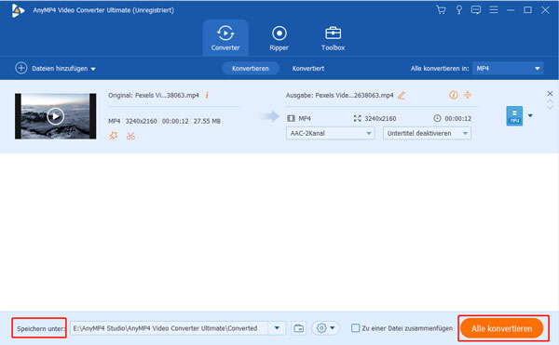
Task: Remove the file with the X icon
Action: click(550, 94)
